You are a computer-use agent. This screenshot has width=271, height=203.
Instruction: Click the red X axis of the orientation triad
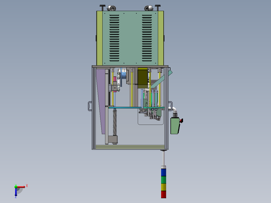pyautogui.click(x=21, y=187)
